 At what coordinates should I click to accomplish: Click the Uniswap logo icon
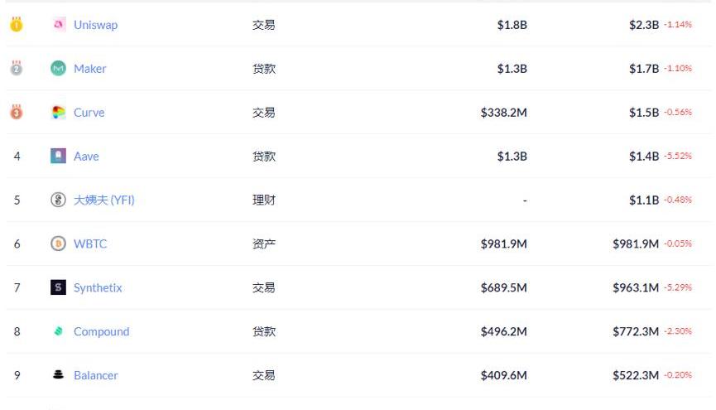click(x=58, y=25)
